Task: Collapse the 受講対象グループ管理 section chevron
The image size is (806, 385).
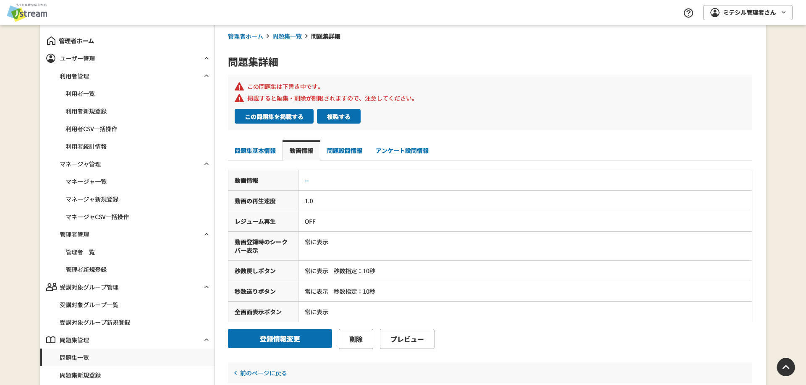Action: click(x=207, y=287)
